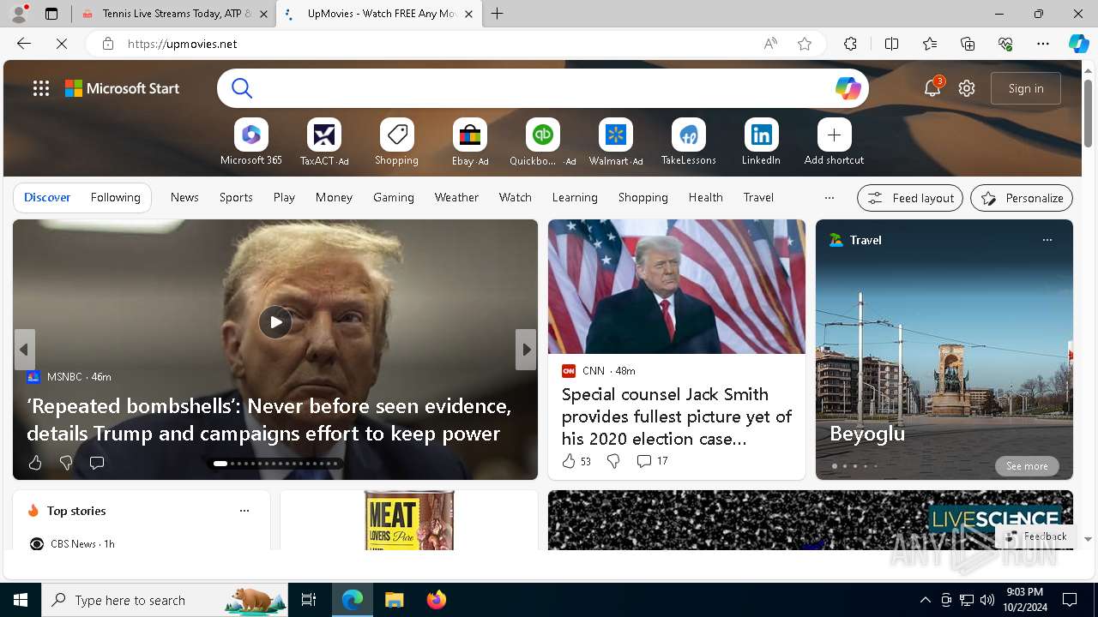The image size is (1098, 617).
Task: Open Microsoft Start settings gear
Action: coord(967,88)
